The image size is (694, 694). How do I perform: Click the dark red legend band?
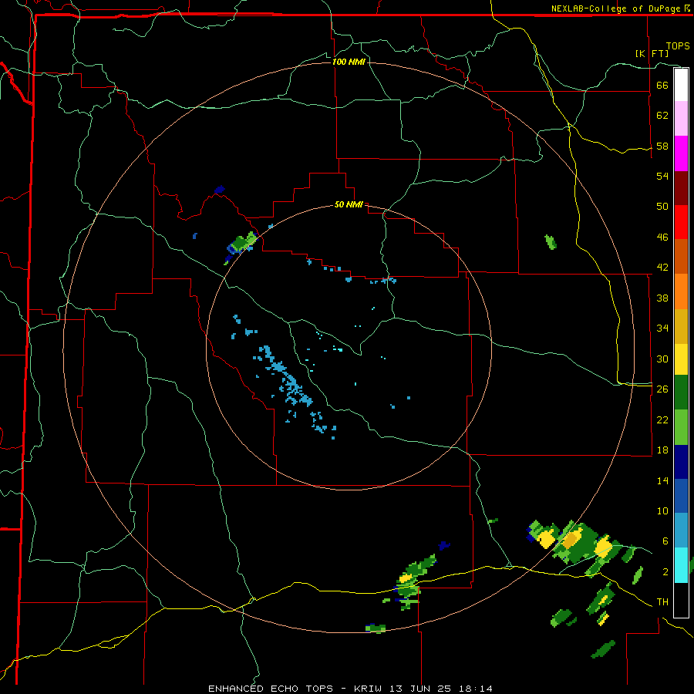point(681,188)
